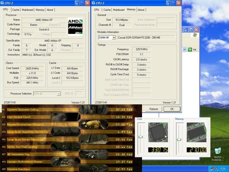229x172 pixels.
Task: Click the Core chip image
Action: [x=158, y=132]
